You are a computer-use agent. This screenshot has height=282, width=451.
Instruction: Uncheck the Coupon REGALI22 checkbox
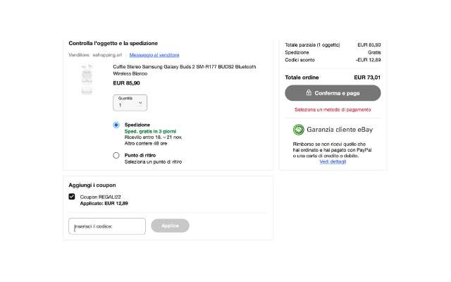click(72, 197)
